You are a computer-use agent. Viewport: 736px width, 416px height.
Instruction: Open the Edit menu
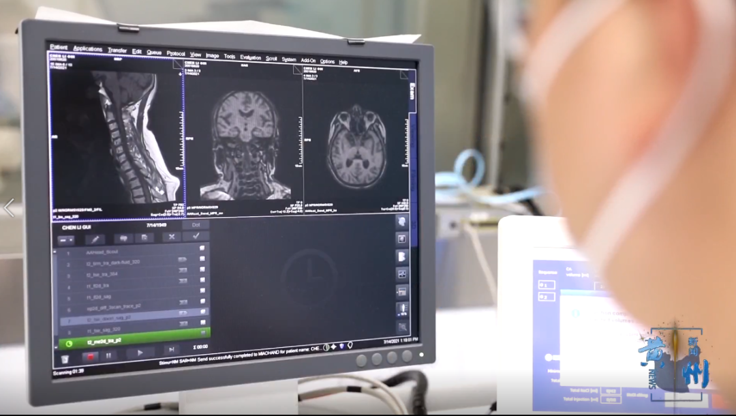136,51
